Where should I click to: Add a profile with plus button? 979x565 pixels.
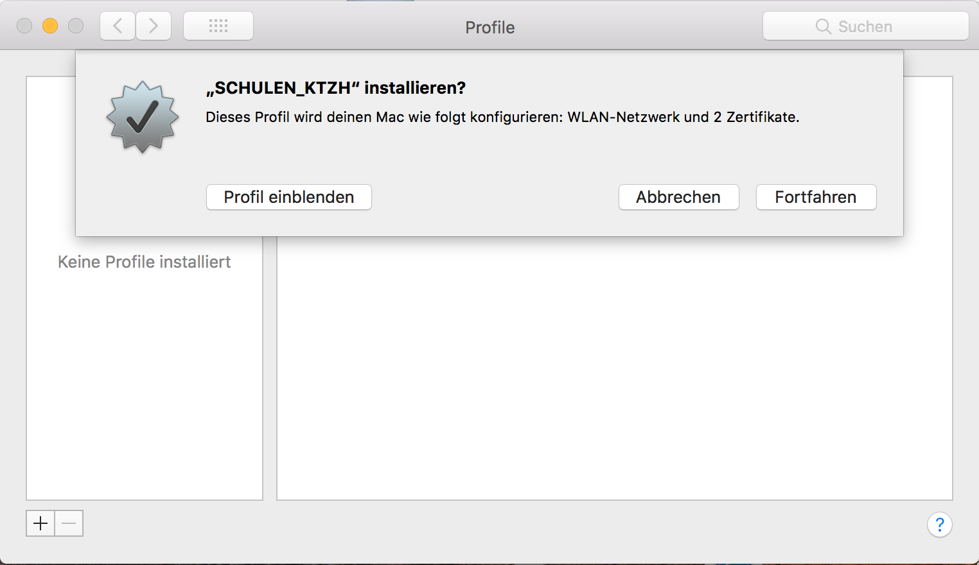(x=40, y=523)
